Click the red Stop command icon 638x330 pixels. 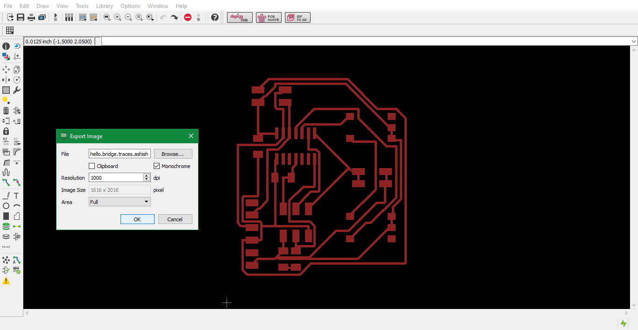click(188, 17)
